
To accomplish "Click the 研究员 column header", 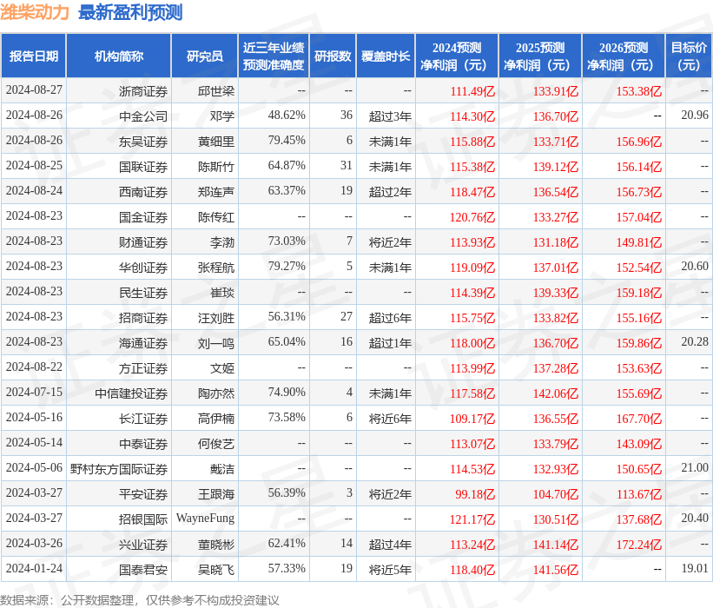I will coord(205,56).
